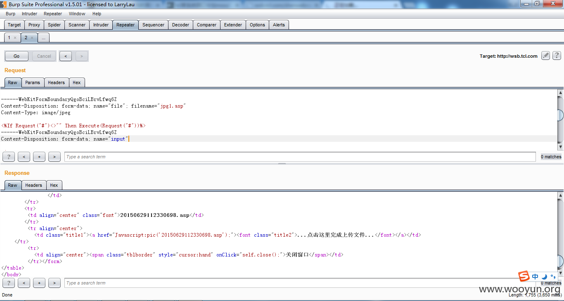The image size is (564, 301).
Task: Select the response Headers tab
Action: [33, 185]
